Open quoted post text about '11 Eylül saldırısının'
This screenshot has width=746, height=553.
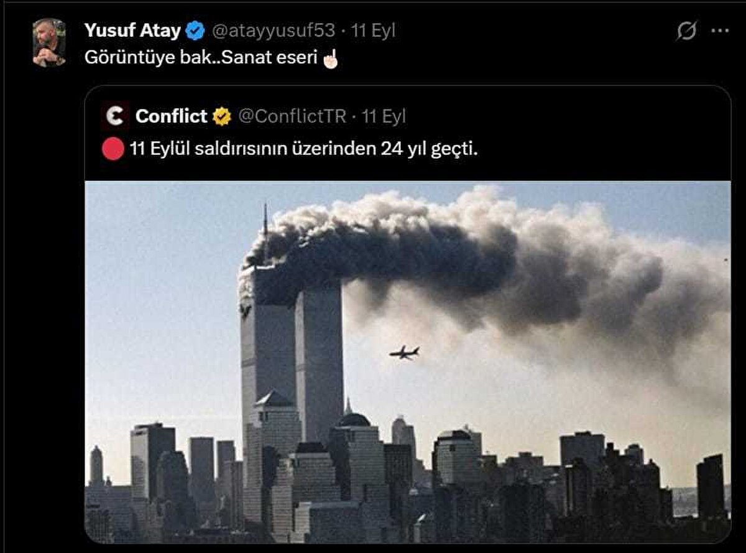pyautogui.click(x=304, y=149)
